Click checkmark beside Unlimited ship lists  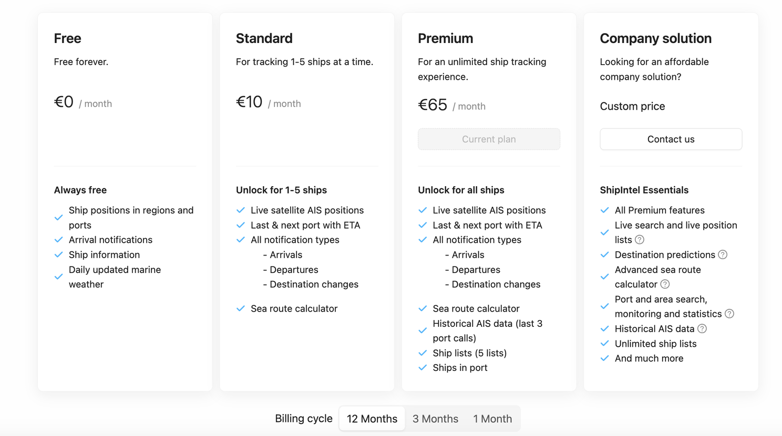pos(605,344)
